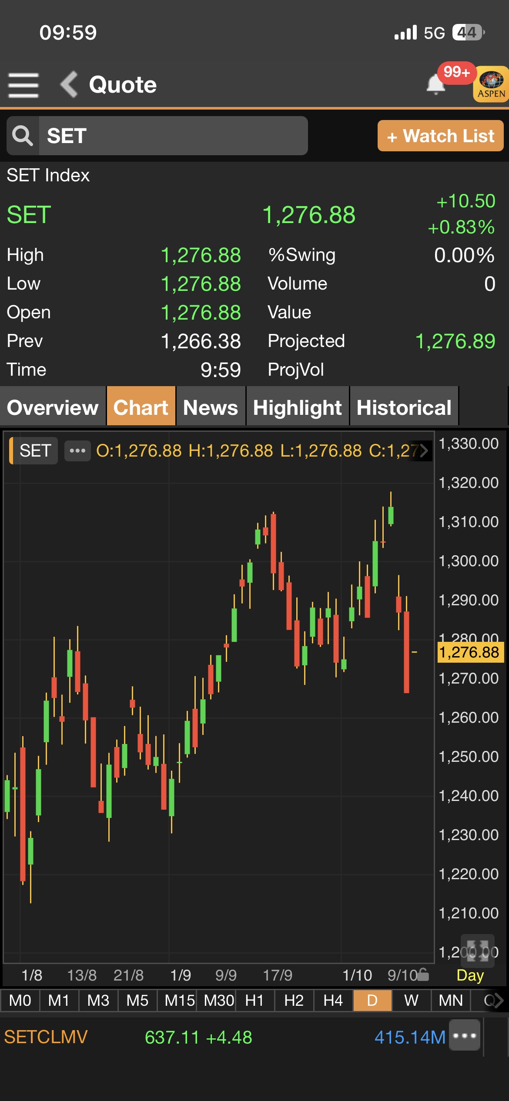
Task: Open chart SET symbol options ellipsis
Action: pos(77,450)
